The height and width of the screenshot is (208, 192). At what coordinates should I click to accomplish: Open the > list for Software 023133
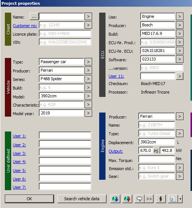pyautogui.click(x=179, y=59)
